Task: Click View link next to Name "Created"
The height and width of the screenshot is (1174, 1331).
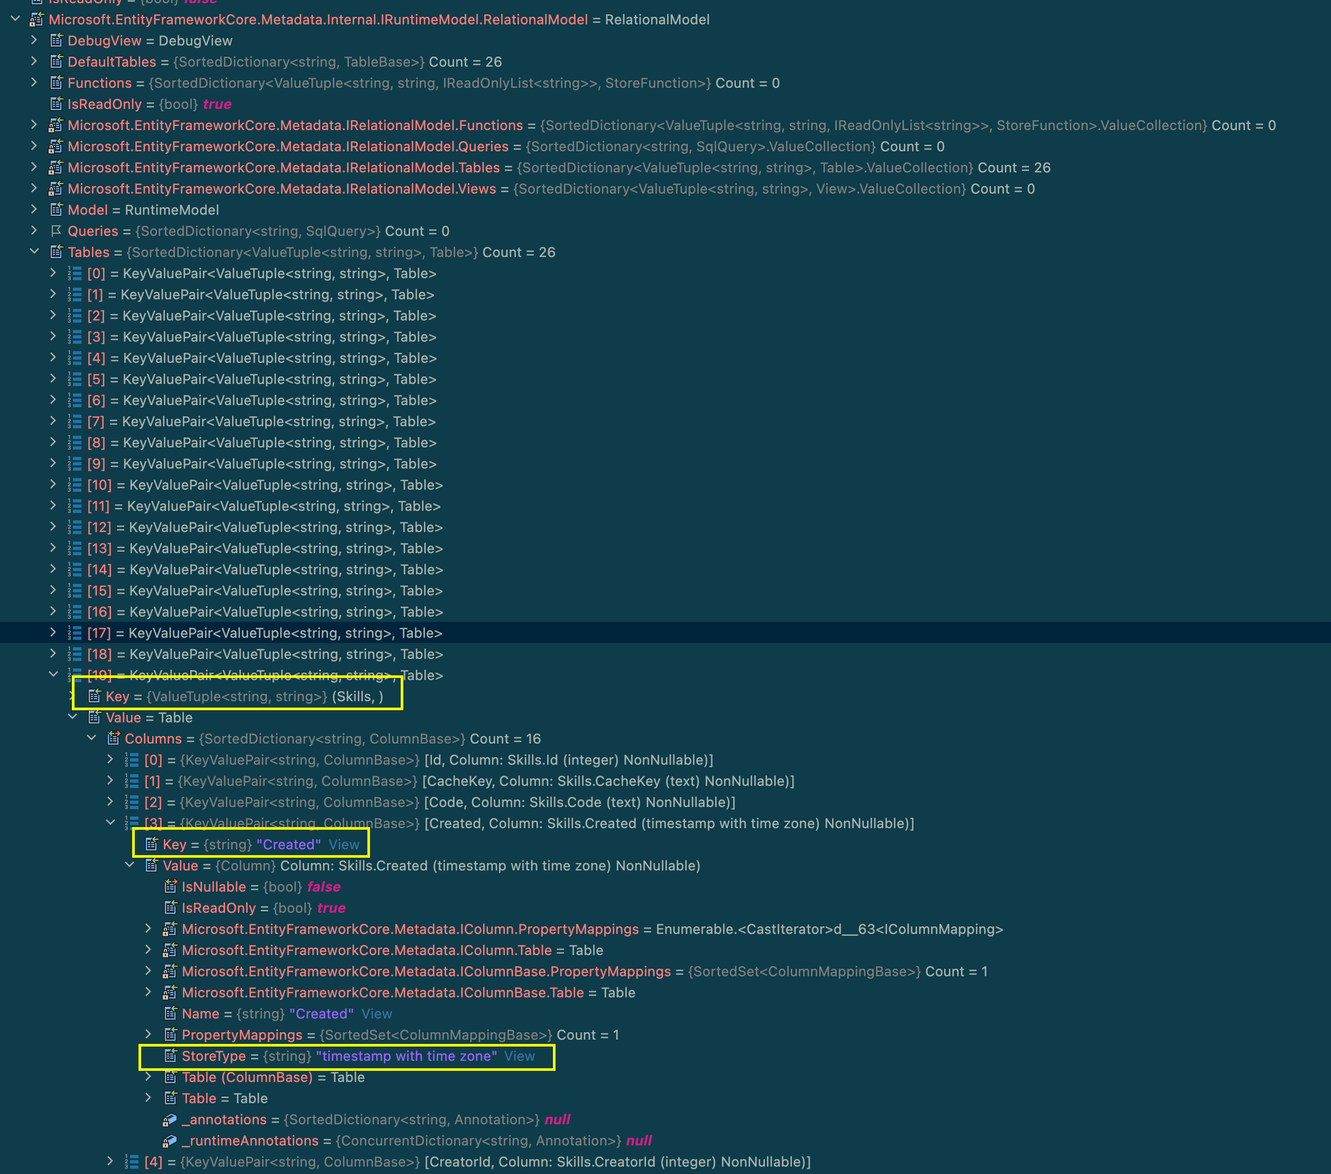Action: (377, 1014)
